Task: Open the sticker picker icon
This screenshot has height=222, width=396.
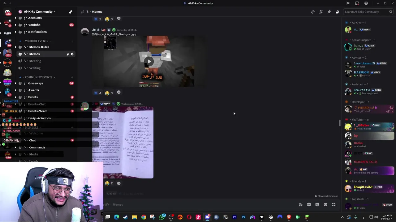Action: (x=317, y=204)
